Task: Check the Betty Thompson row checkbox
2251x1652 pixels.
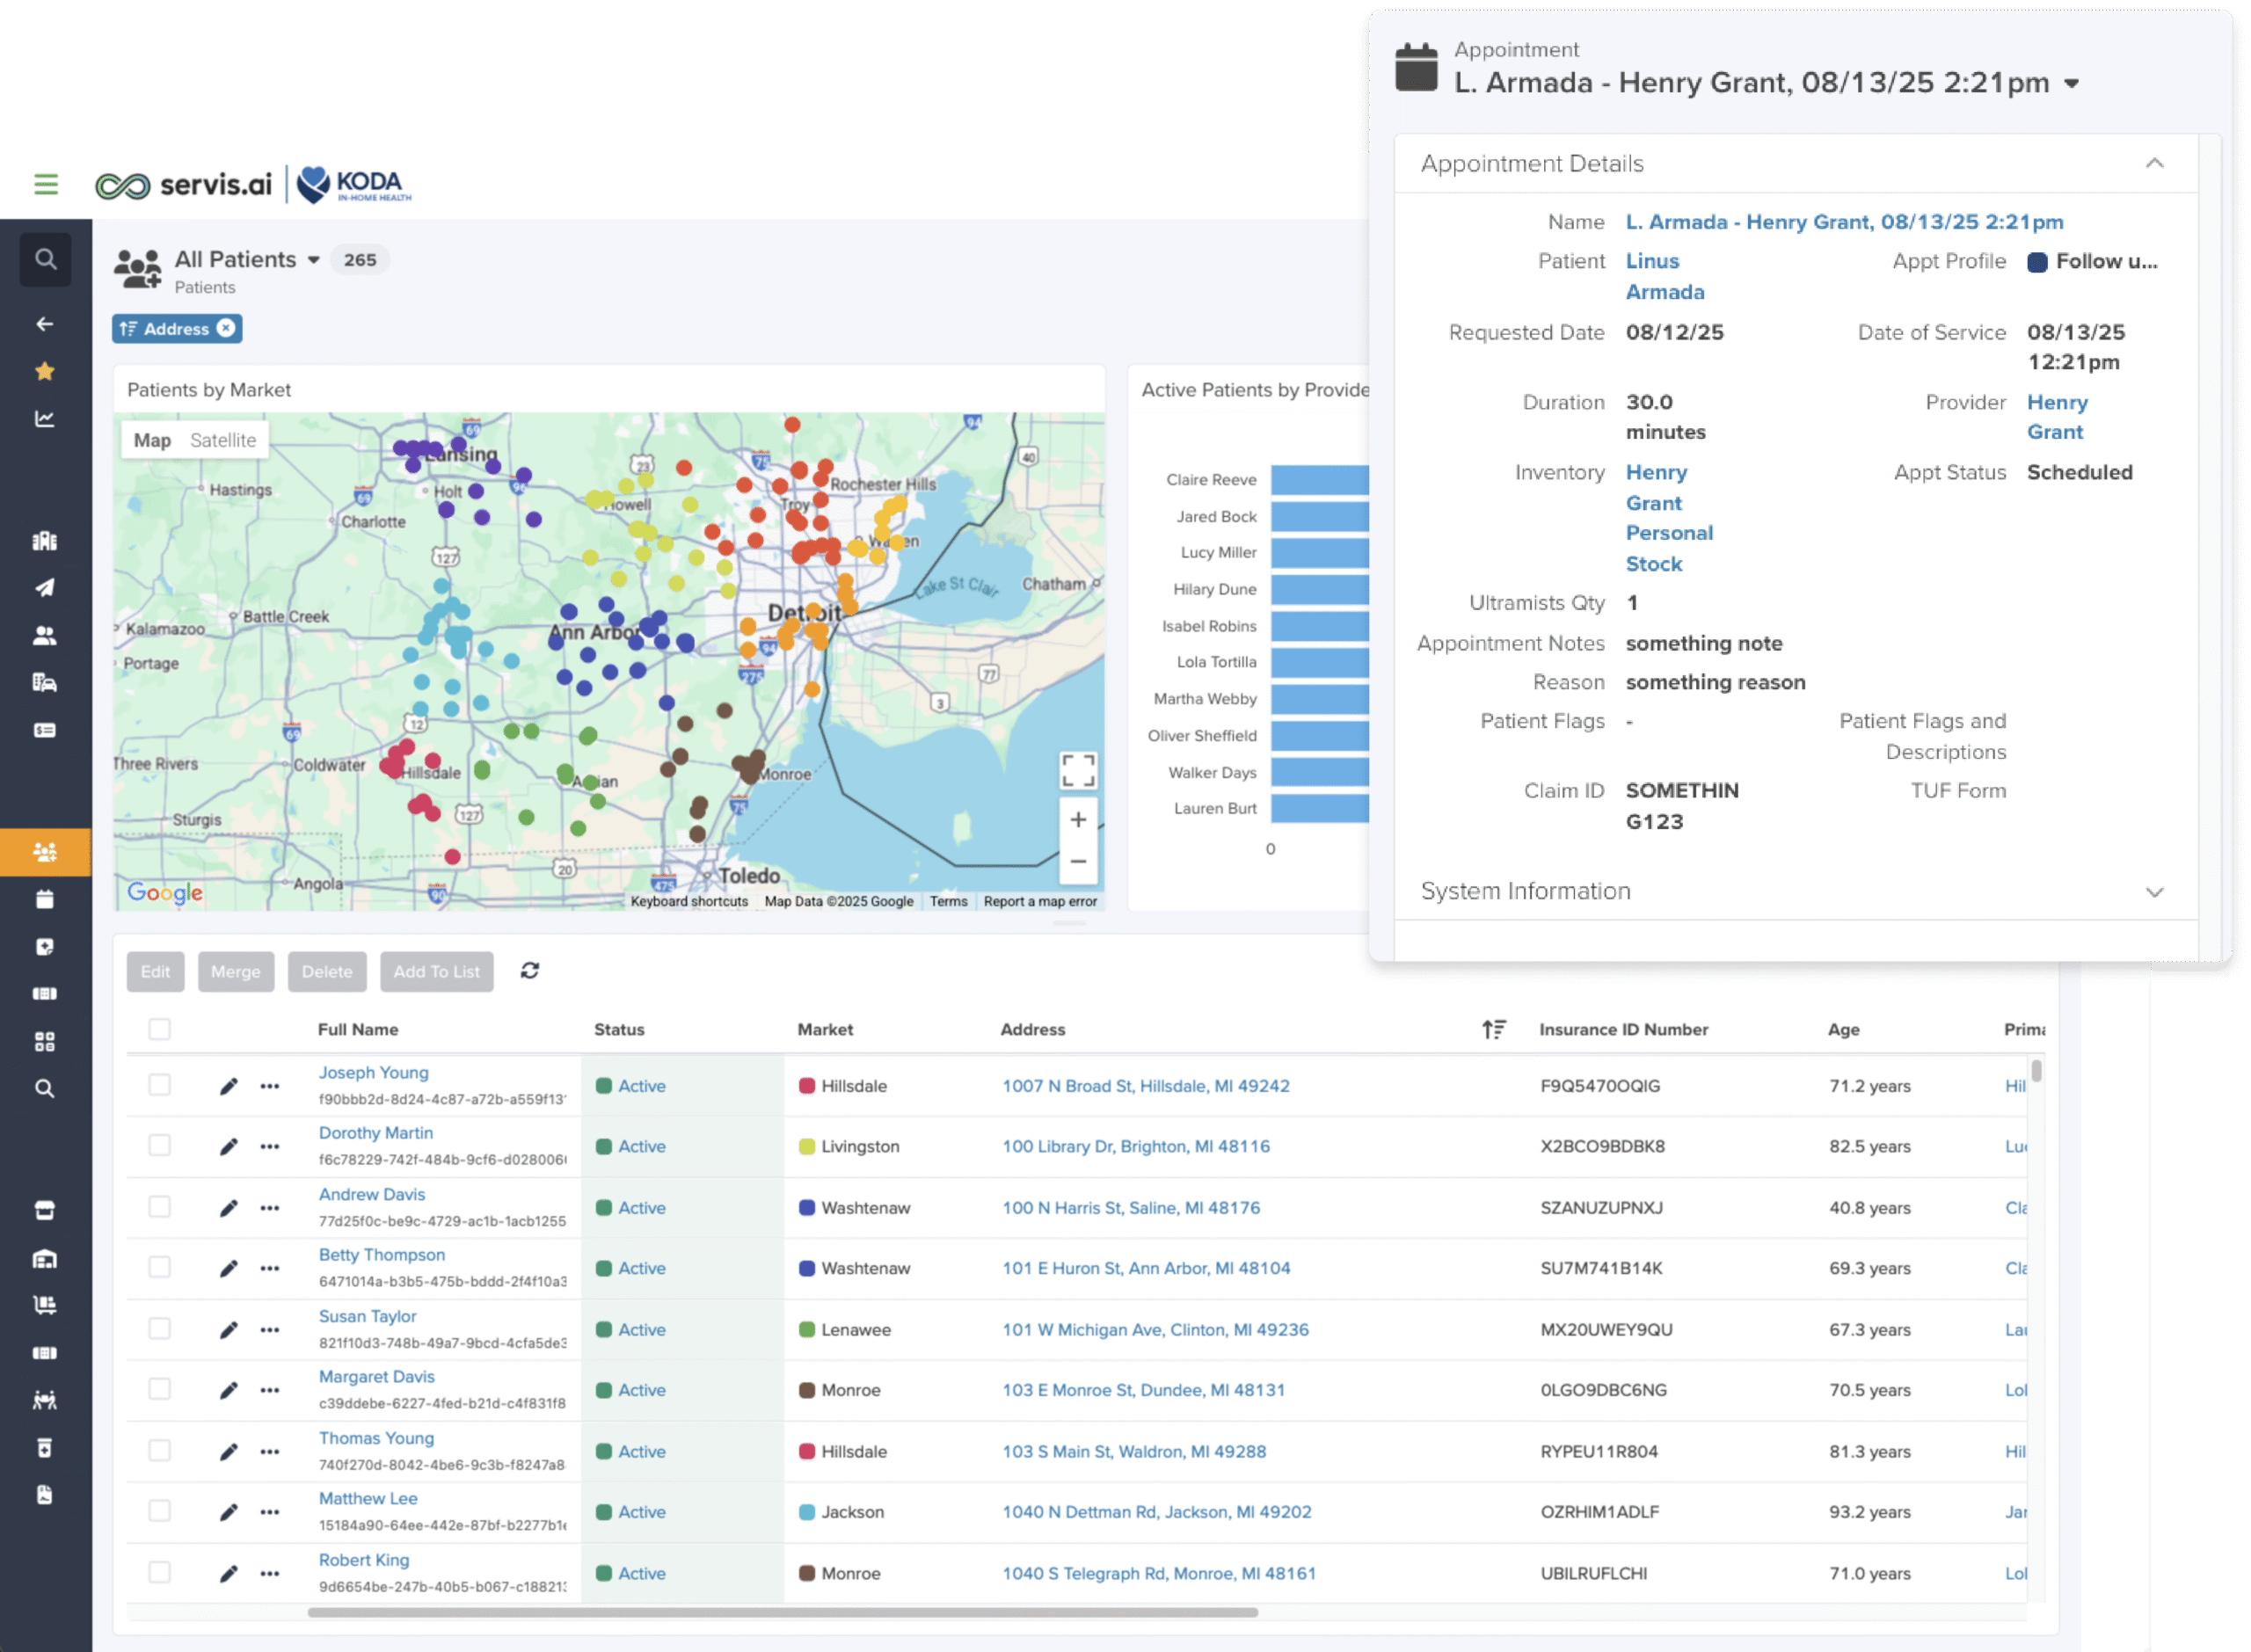Action: [x=160, y=1268]
